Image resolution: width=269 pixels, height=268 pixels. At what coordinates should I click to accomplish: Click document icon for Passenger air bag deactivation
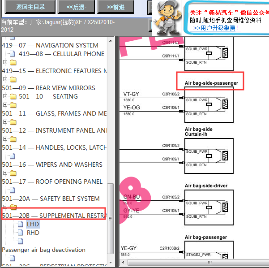21,241
